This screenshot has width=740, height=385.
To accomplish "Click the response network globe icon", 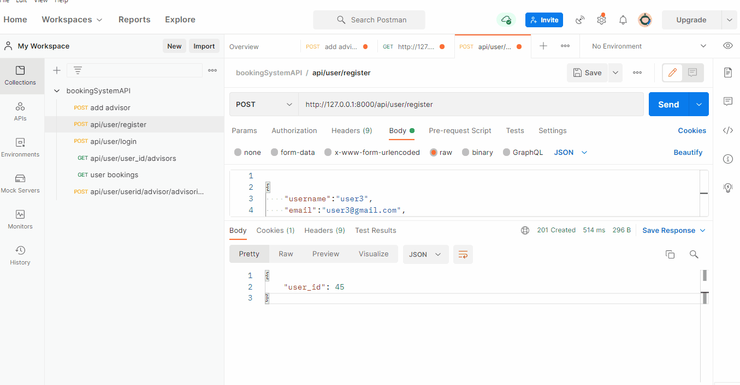I will 525,231.
